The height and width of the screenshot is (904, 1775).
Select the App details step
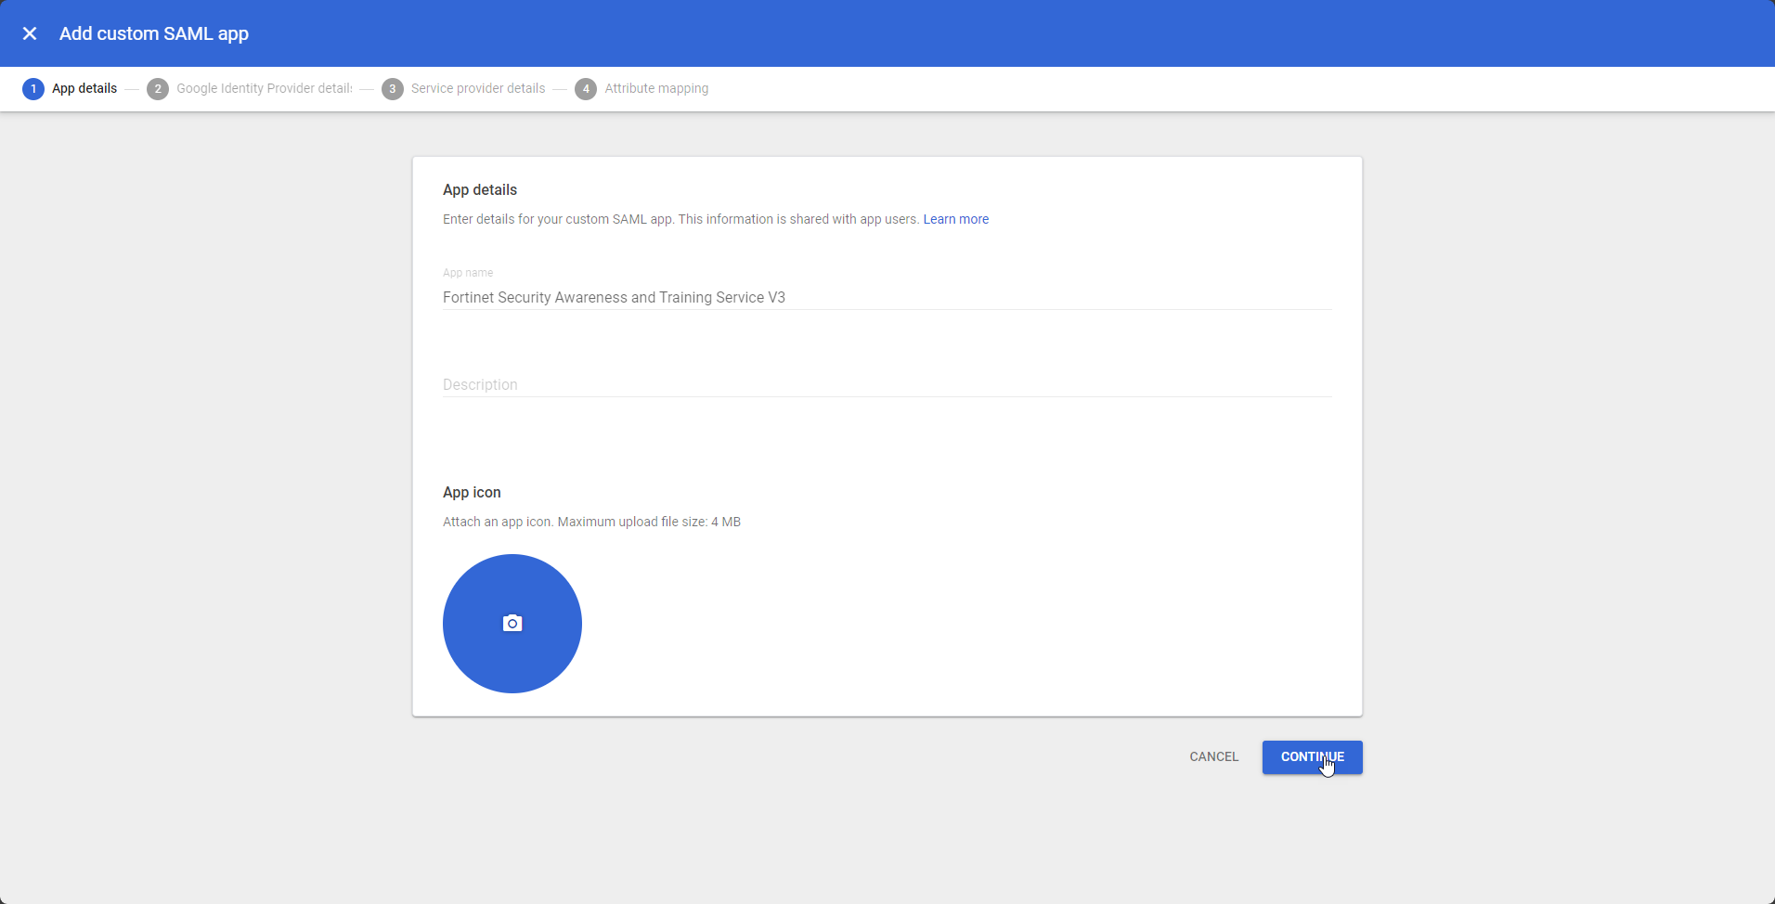71,89
